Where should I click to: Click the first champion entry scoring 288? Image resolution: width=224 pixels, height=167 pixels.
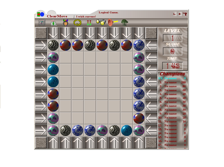click(x=172, y=82)
